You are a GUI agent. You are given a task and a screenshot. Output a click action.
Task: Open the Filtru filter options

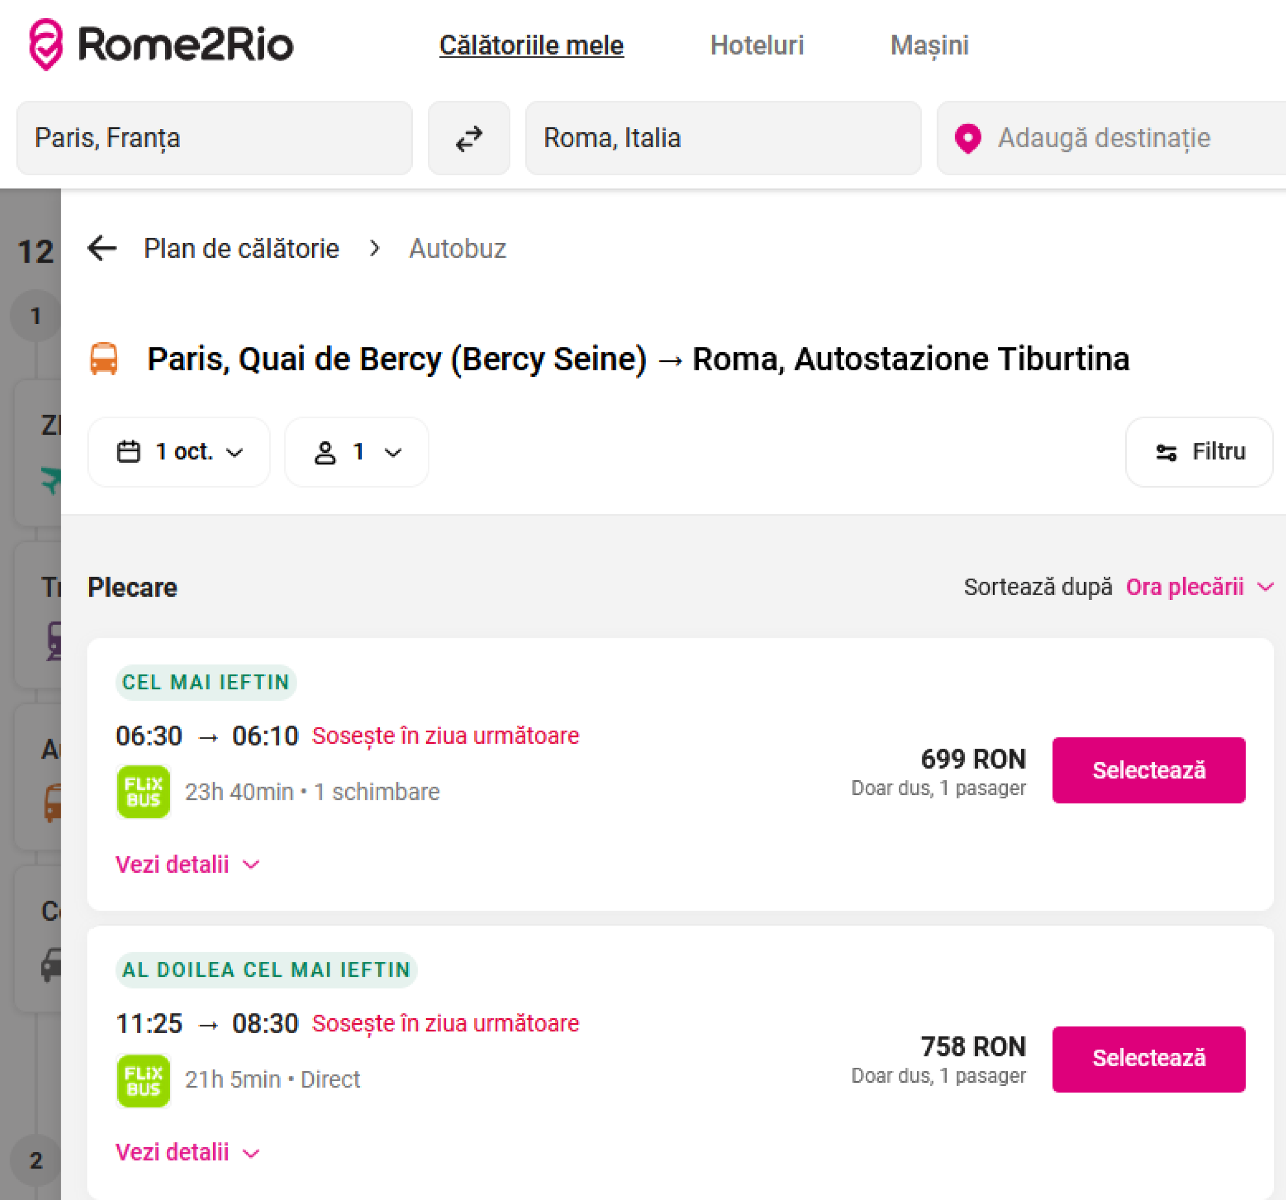[1199, 451]
